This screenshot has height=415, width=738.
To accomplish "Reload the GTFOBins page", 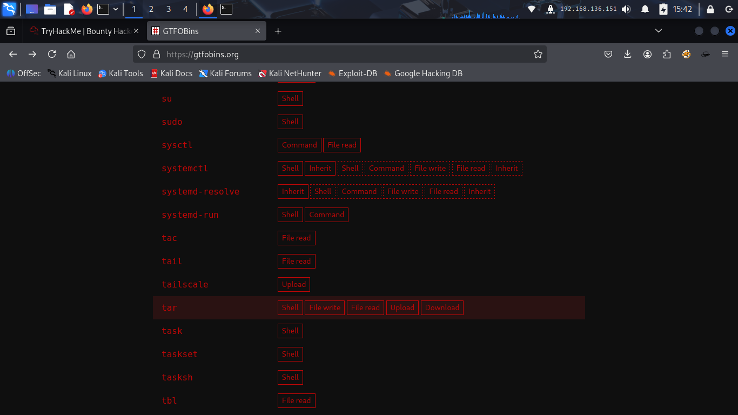I will [x=52, y=54].
